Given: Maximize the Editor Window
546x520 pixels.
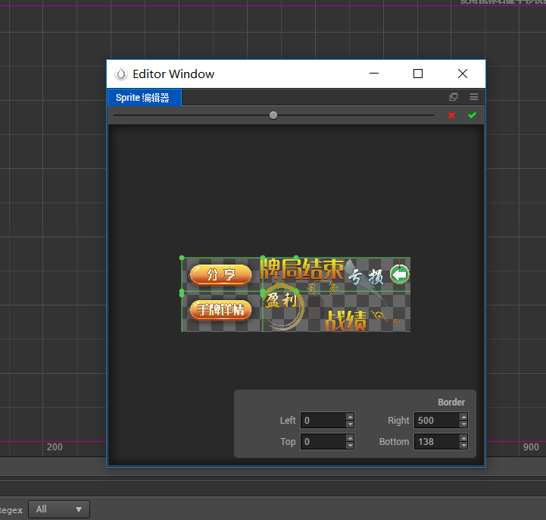Looking at the screenshot, I should [418, 74].
